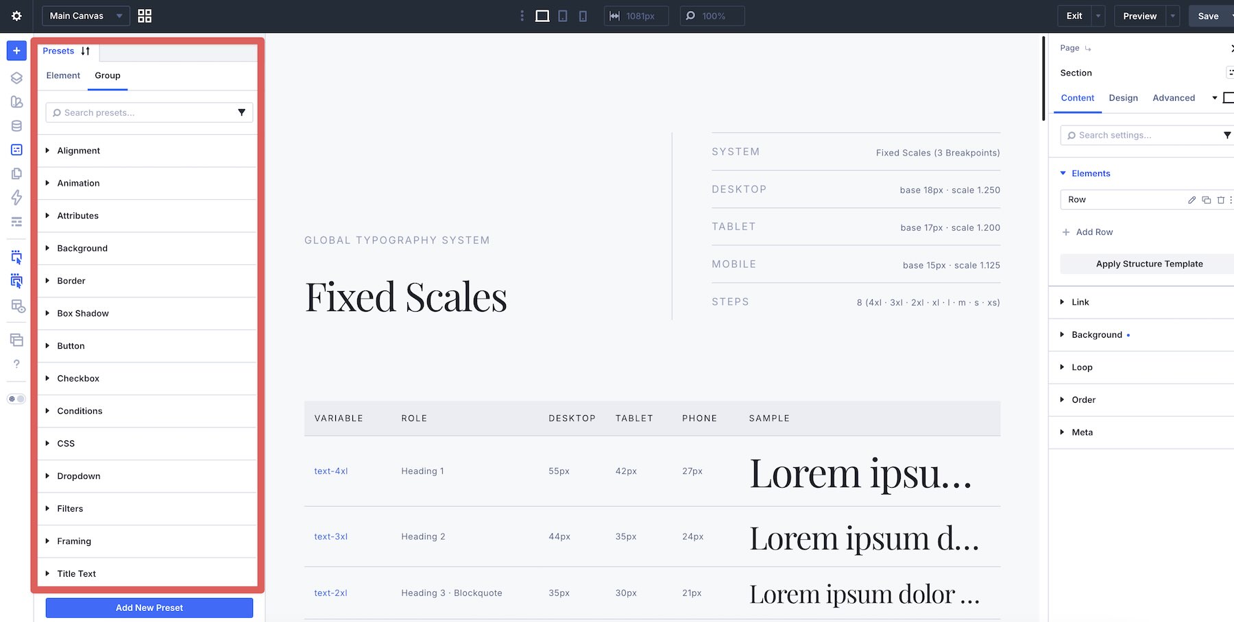Click the Page breadcrumb arrow icon
This screenshot has width=1234, height=622.
click(1088, 49)
